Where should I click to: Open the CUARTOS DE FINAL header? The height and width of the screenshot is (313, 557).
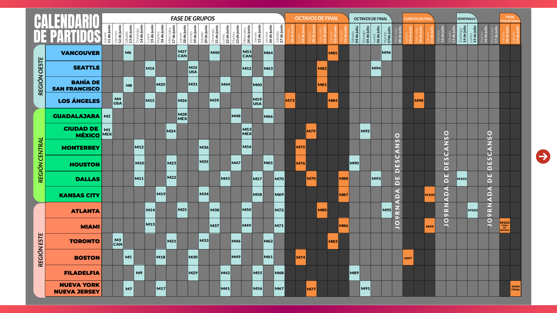coord(418,19)
